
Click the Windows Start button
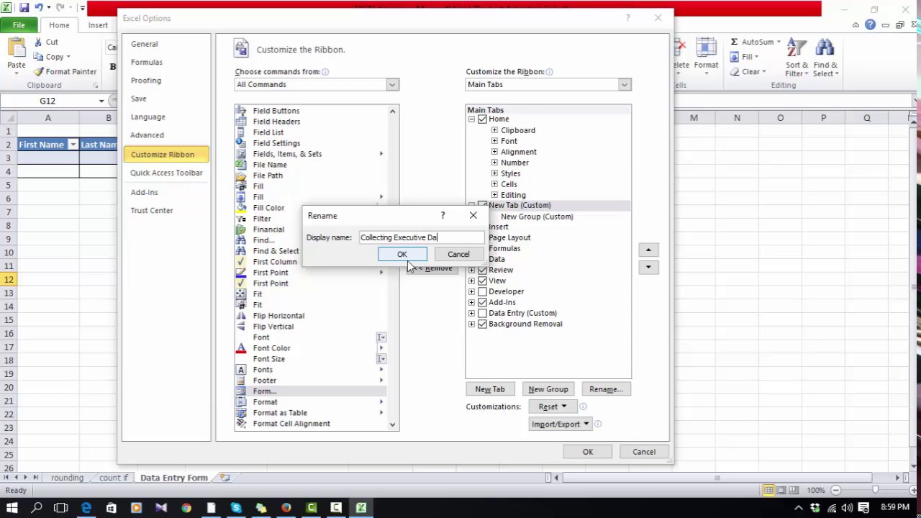(12, 509)
